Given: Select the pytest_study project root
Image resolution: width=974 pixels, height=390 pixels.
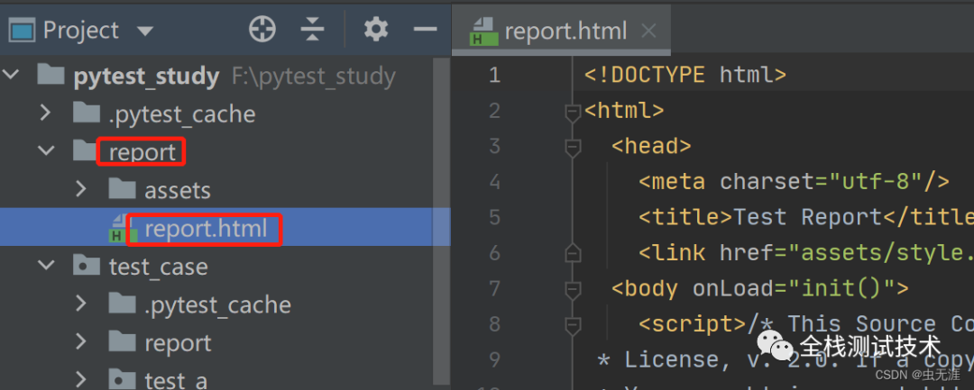Looking at the screenshot, I should [x=146, y=77].
